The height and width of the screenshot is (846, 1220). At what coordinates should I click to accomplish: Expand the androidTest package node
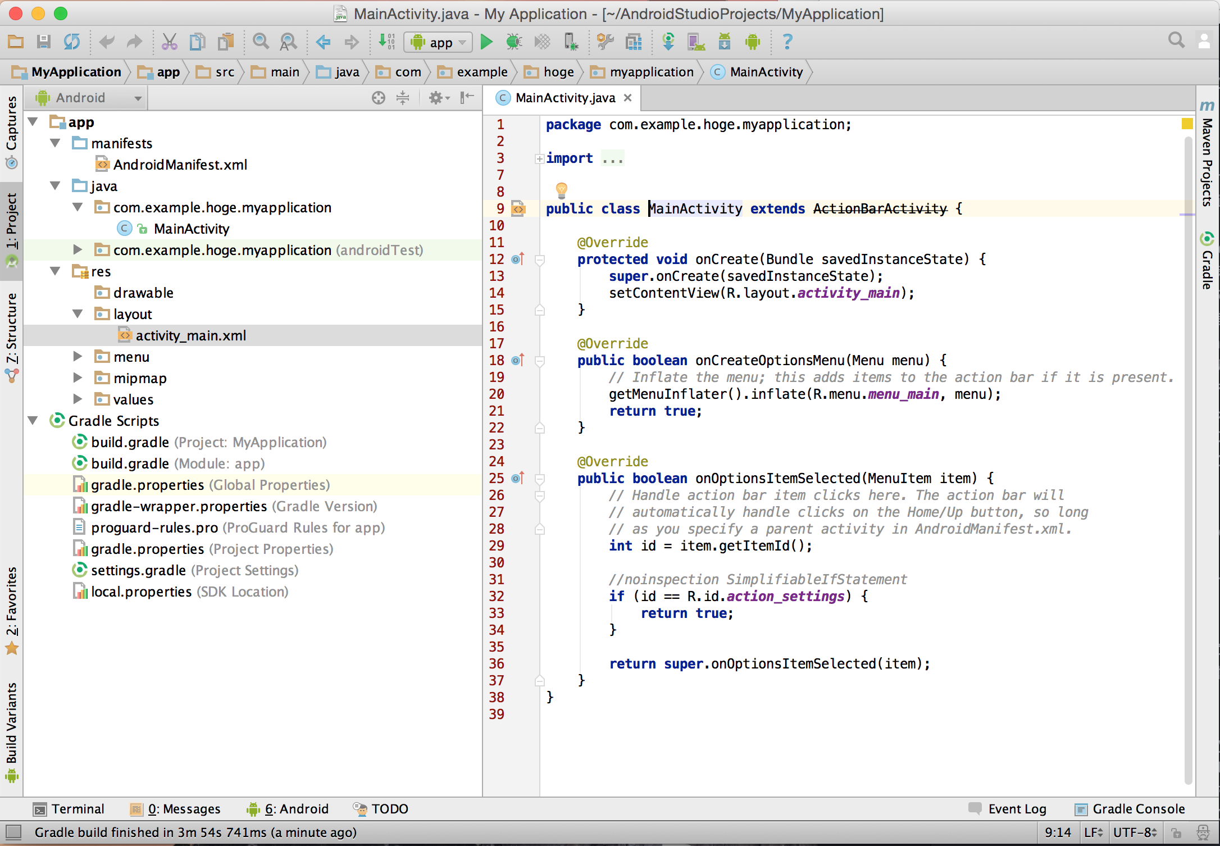[78, 249]
